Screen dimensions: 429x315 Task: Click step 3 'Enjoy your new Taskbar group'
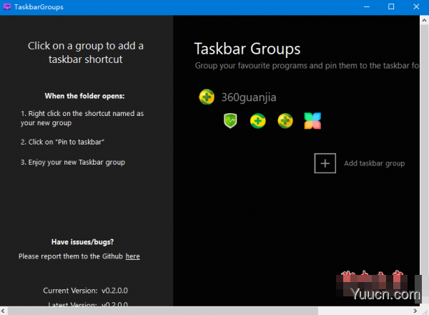point(73,163)
